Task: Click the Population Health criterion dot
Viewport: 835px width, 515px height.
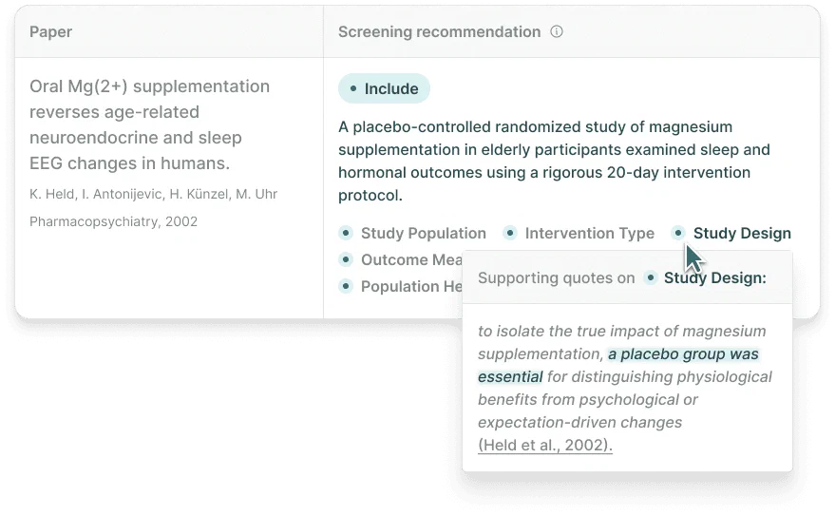Action: coord(346,286)
